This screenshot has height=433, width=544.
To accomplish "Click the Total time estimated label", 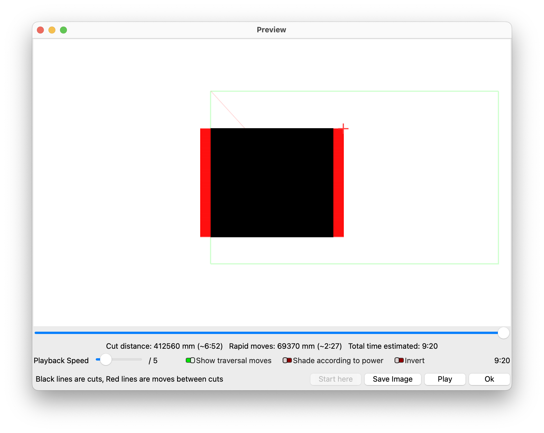I will point(393,346).
